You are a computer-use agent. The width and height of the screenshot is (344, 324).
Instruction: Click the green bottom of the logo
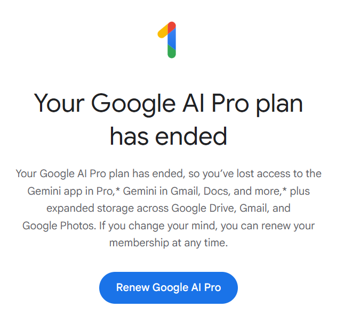pos(172,52)
